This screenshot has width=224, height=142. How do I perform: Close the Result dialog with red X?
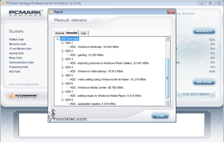pyautogui.click(x=171, y=12)
